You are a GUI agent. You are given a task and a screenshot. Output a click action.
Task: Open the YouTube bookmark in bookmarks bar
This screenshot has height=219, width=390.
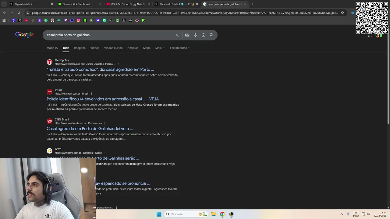tap(27, 20)
